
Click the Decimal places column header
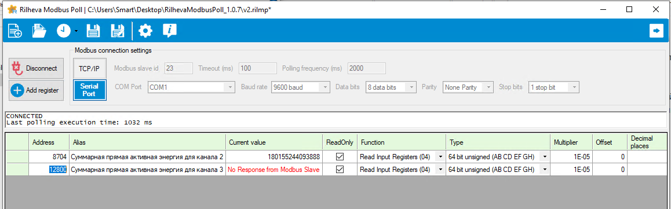[647, 142]
